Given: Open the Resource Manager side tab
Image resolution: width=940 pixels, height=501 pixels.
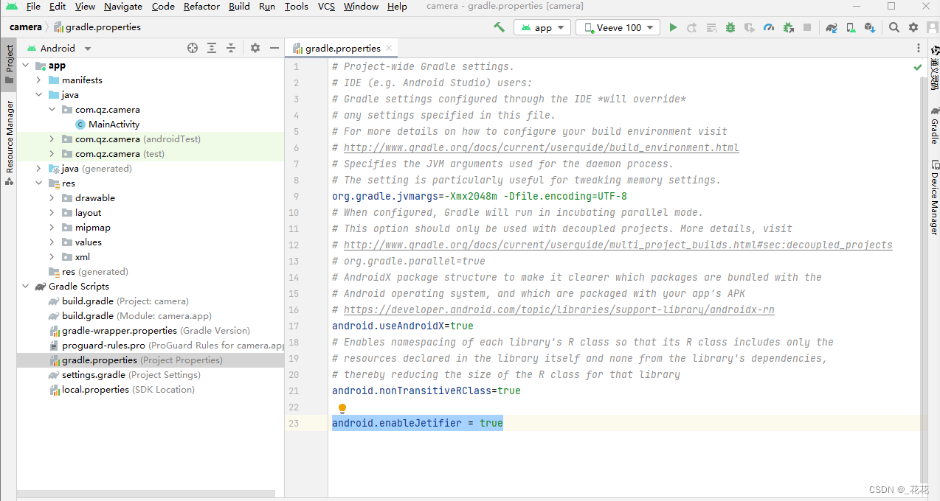Looking at the screenshot, I should click(9, 142).
